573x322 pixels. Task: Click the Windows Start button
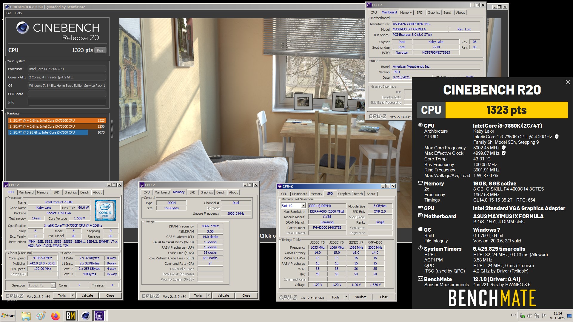[8, 316]
